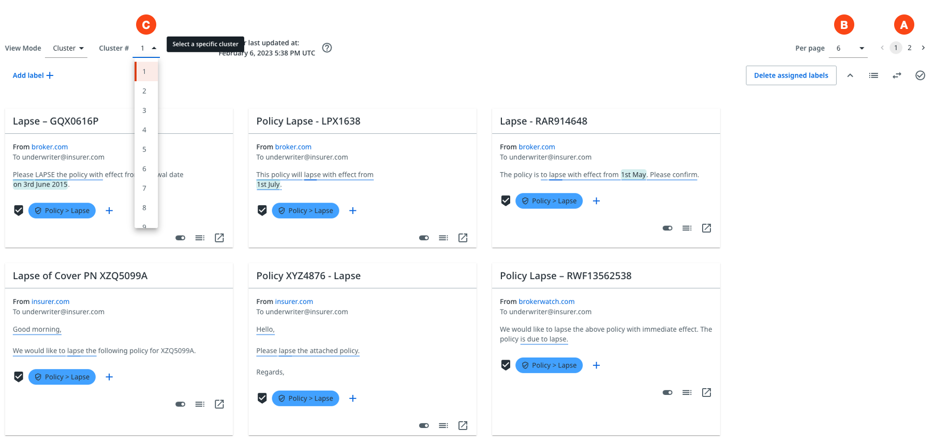Image resolution: width=935 pixels, height=445 pixels.
Task: Click Delete assigned labels button
Action: tap(791, 75)
